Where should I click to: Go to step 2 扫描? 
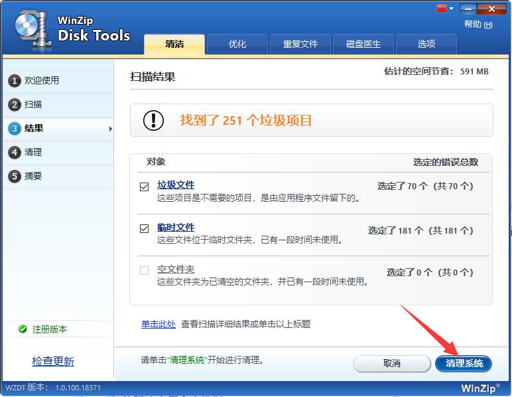[x=58, y=104]
